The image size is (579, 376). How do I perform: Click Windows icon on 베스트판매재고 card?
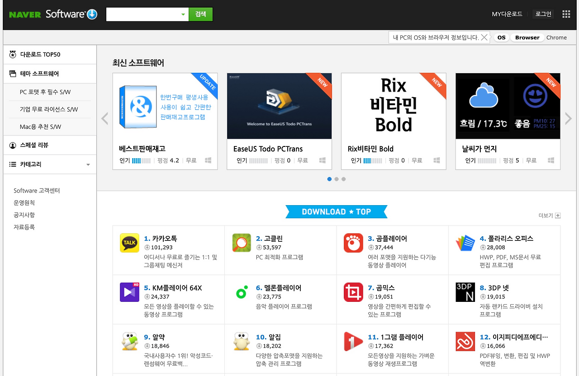pos(208,160)
